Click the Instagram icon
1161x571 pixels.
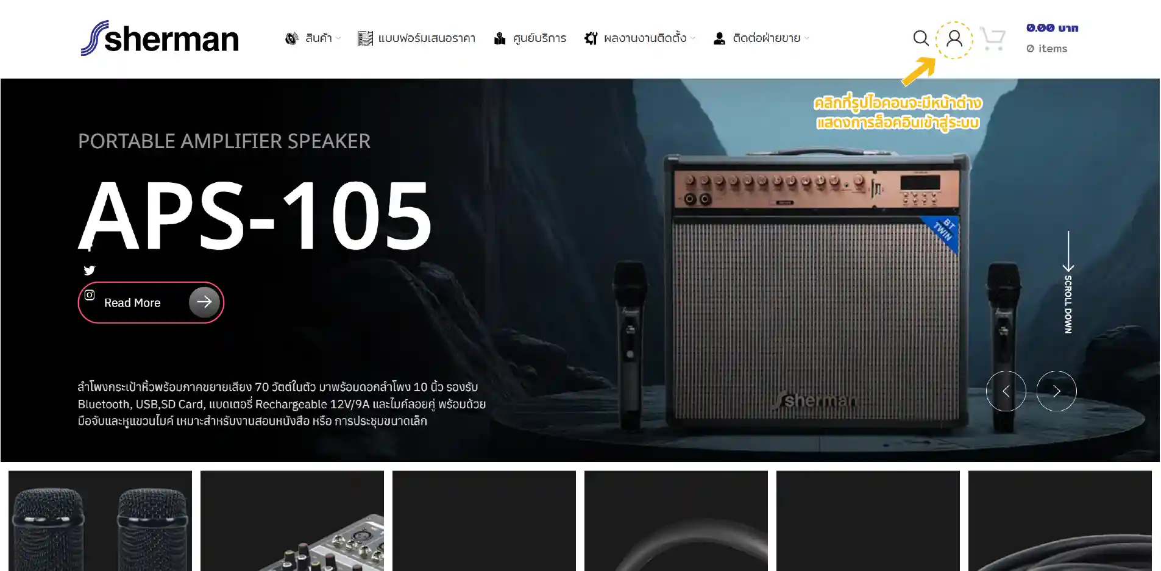tap(90, 295)
